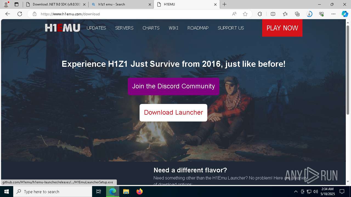Open Firefox taskbar icon
Image resolution: width=351 pixels, height=197 pixels.
tap(139, 192)
